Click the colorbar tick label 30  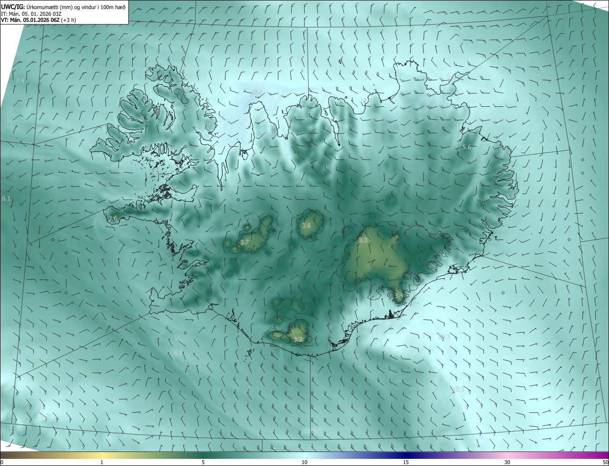tap(507, 462)
